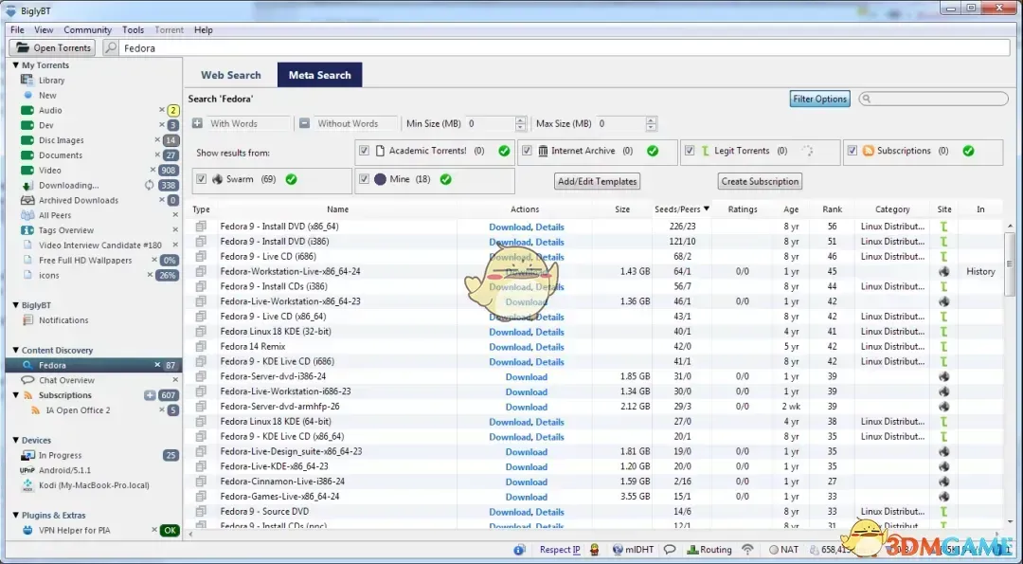The height and width of the screenshot is (564, 1023).
Task: Disable the Internet Archive source checkbox
Action: click(527, 151)
